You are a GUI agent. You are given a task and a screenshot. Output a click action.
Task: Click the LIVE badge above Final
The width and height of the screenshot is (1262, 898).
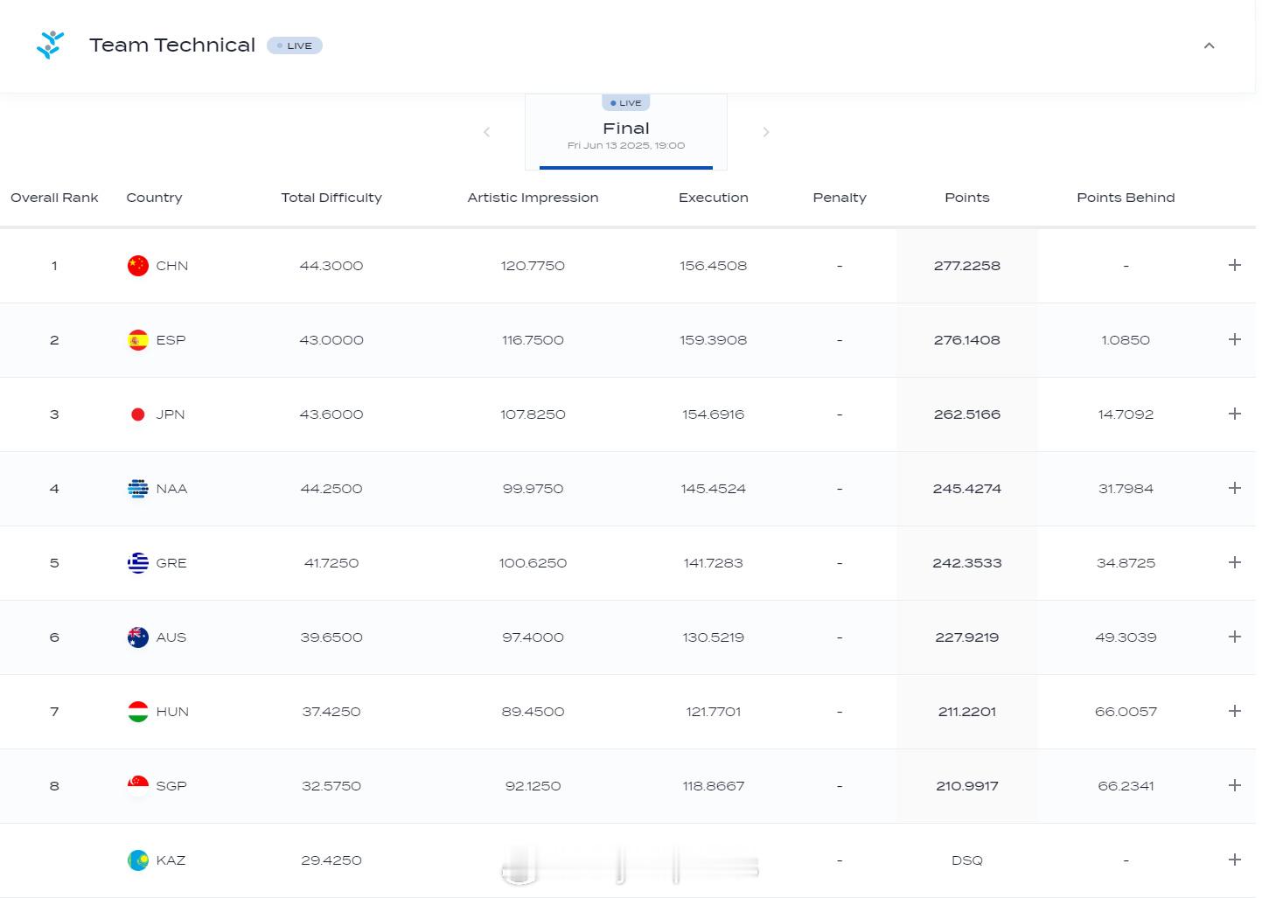626,103
